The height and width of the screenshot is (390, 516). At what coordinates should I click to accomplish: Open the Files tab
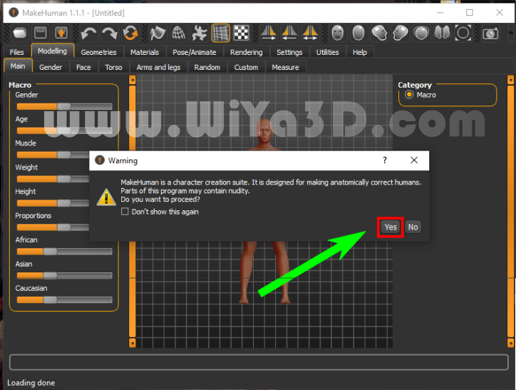click(x=17, y=52)
